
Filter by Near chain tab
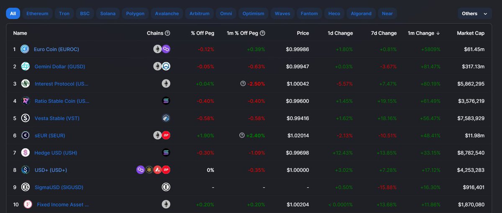387,14
